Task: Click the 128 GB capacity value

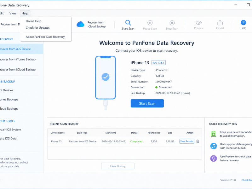Action: pyautogui.click(x=160, y=76)
